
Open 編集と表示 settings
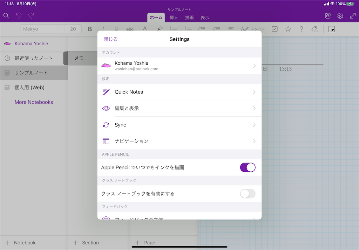[179, 108]
